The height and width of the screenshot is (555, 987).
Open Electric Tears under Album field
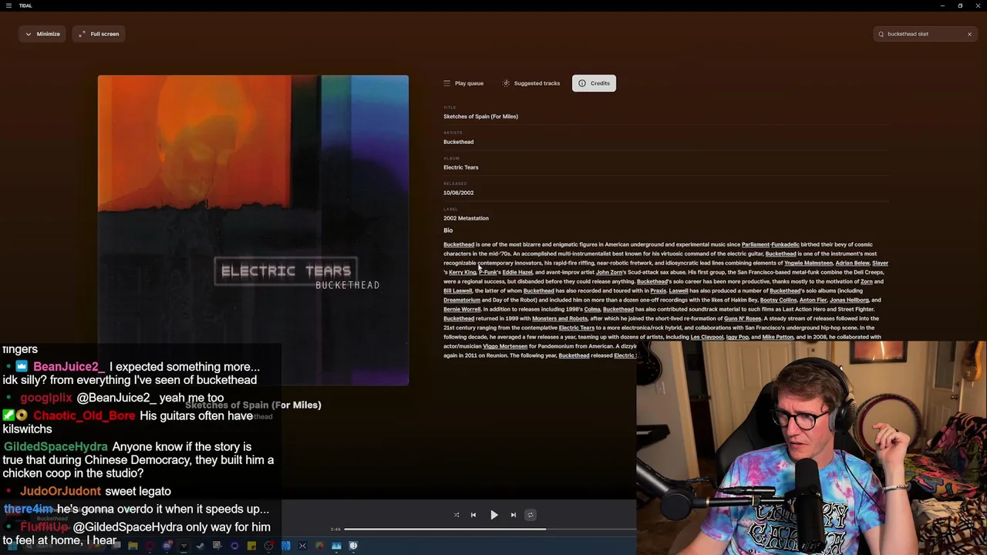tap(460, 167)
